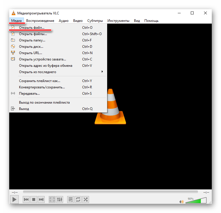Screen dimensions: 221x213
Task: Select Открыть адрес из буфера обмена
Action: click(58, 66)
